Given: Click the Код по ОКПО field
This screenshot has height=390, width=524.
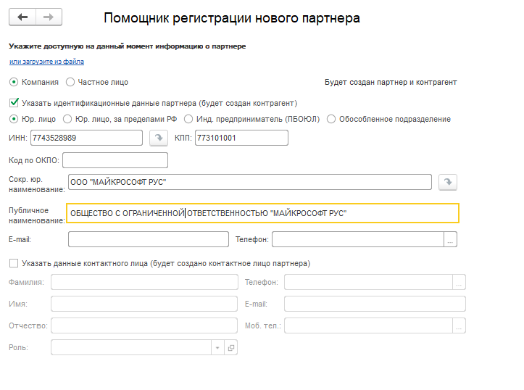Looking at the screenshot, I should (x=115, y=160).
